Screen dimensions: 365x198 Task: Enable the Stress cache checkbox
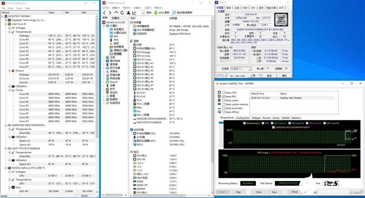(x=224, y=101)
